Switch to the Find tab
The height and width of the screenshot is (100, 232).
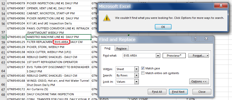click(108, 48)
